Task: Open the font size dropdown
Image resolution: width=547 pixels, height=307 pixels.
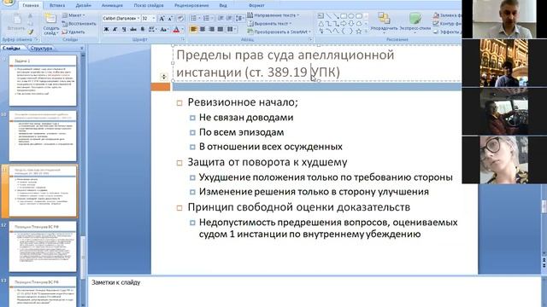Action: click(x=154, y=19)
